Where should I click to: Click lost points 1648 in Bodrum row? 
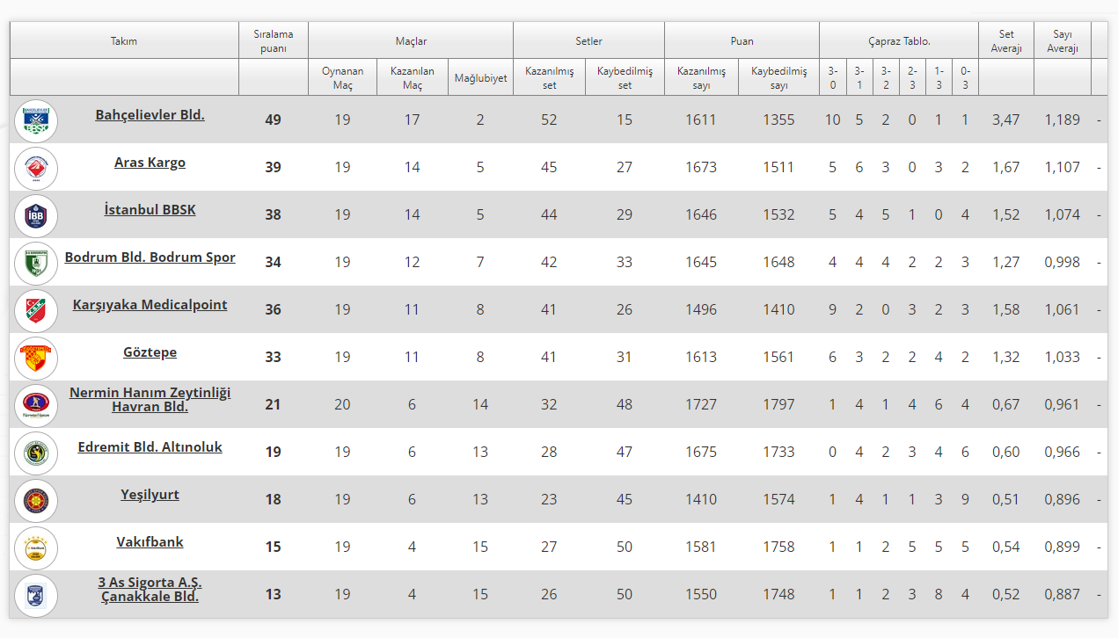click(x=778, y=262)
